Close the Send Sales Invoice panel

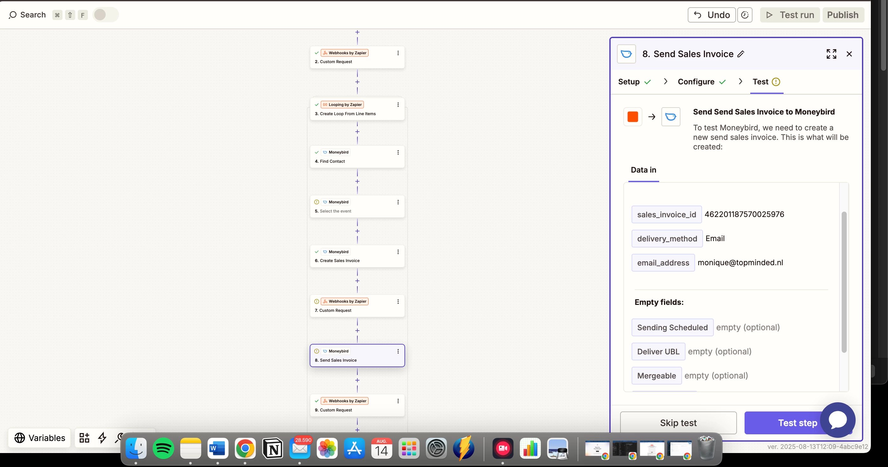tap(849, 54)
